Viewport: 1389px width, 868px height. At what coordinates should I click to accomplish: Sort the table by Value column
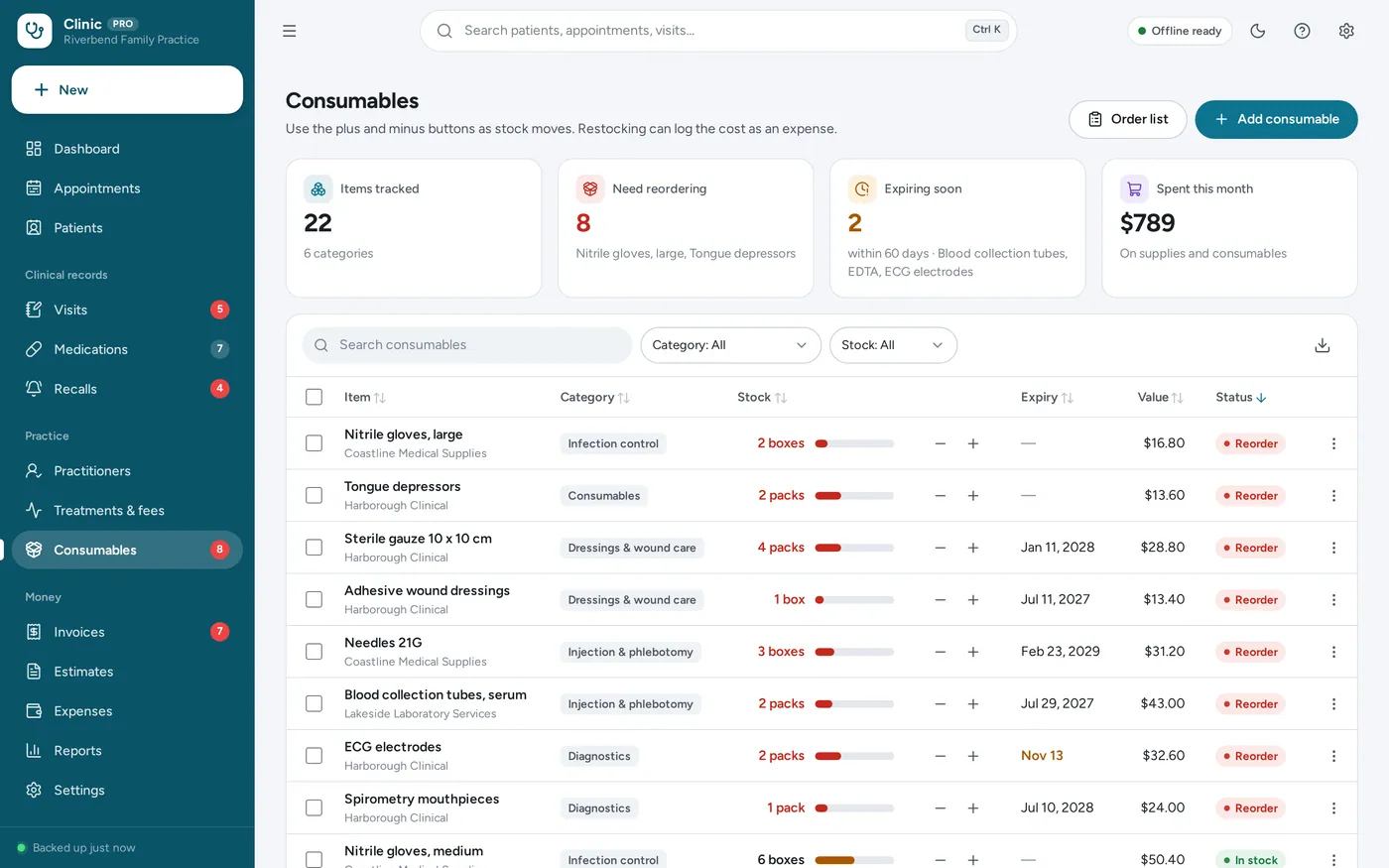1160,397
